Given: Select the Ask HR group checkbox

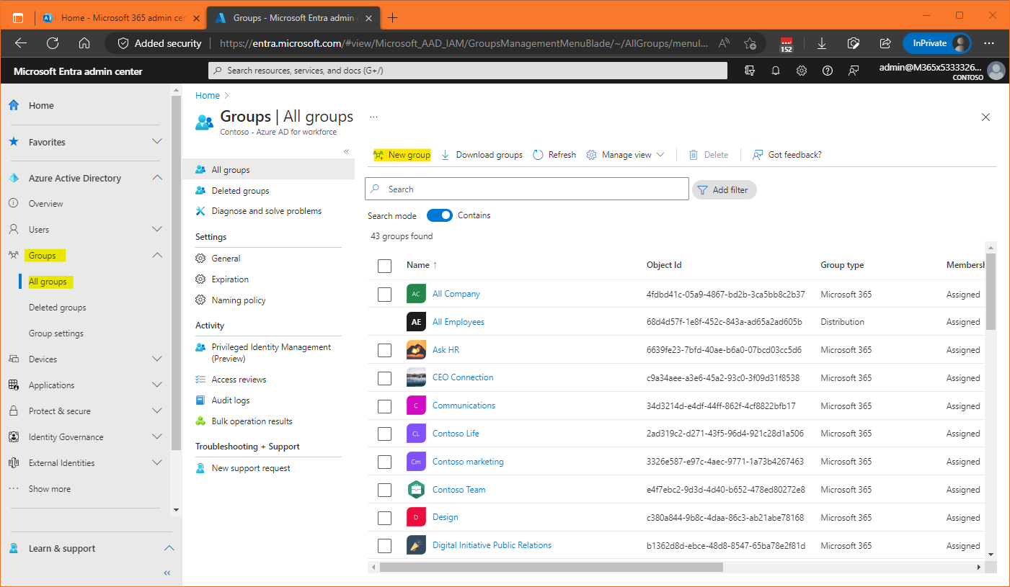Looking at the screenshot, I should point(384,350).
